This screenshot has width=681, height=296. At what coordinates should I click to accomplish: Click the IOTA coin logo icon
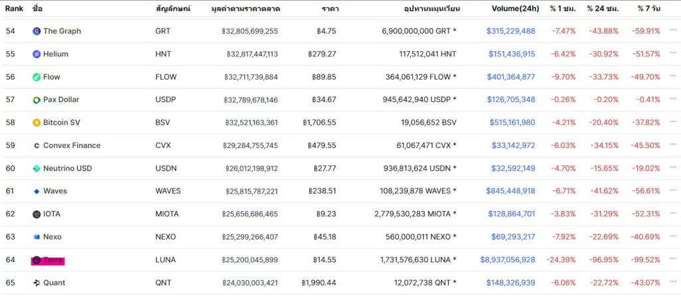coord(37,214)
